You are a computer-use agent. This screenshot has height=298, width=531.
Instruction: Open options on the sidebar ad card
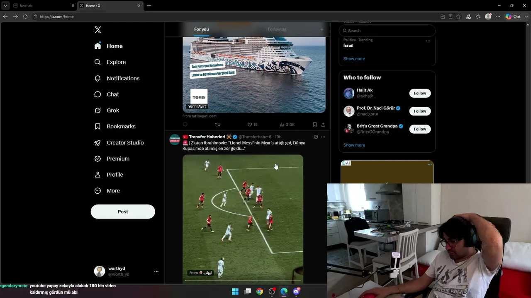(430, 164)
